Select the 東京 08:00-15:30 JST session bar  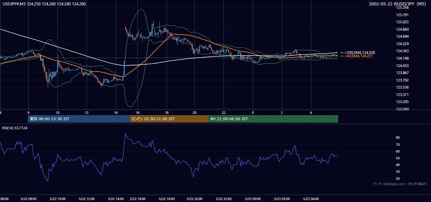coord(79,119)
